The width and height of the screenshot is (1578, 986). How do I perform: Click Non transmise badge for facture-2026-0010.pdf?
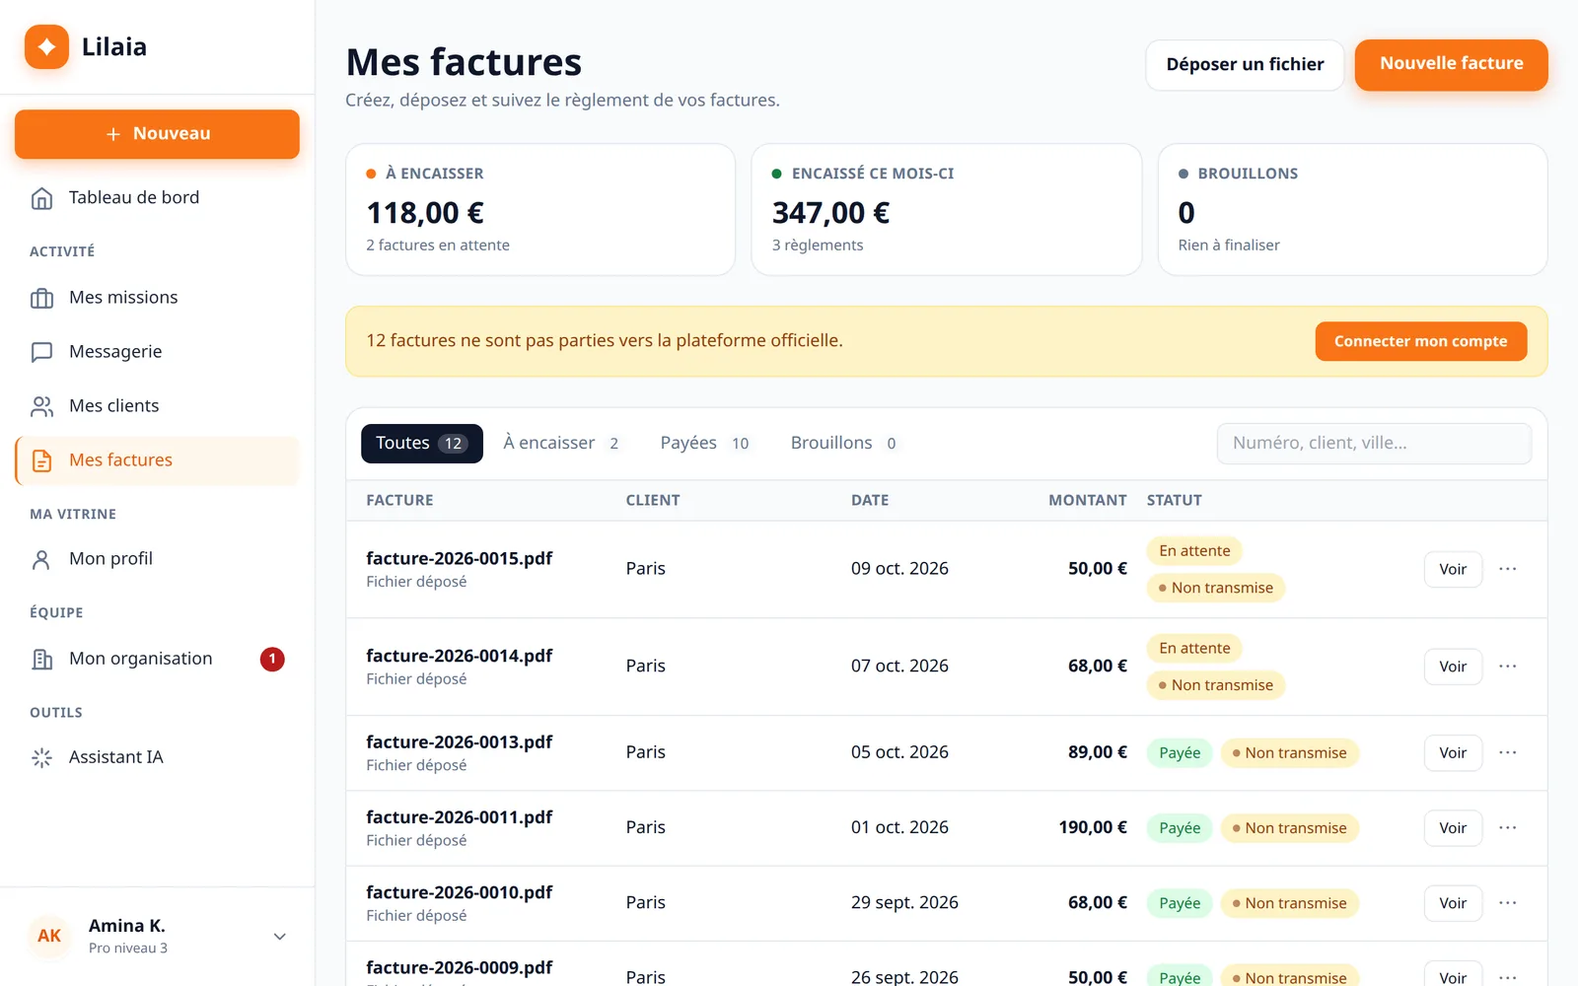[1289, 903]
